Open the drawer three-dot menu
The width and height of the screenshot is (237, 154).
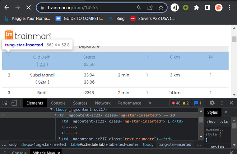(x=5, y=152)
